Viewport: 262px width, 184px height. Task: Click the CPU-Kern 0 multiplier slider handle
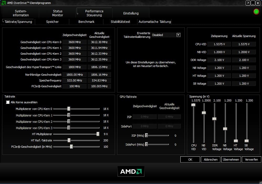pos(69,109)
